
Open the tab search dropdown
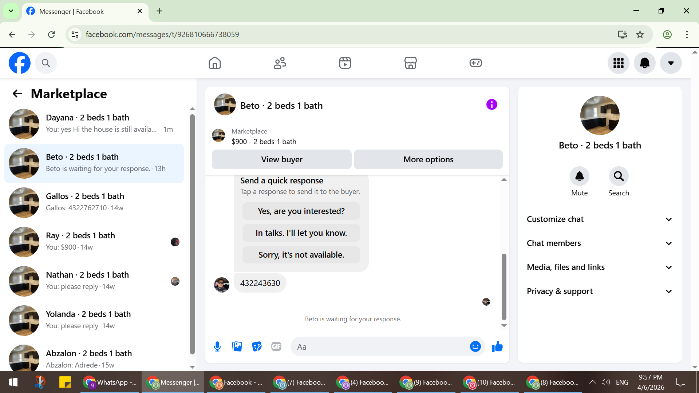pyautogui.click(x=11, y=11)
